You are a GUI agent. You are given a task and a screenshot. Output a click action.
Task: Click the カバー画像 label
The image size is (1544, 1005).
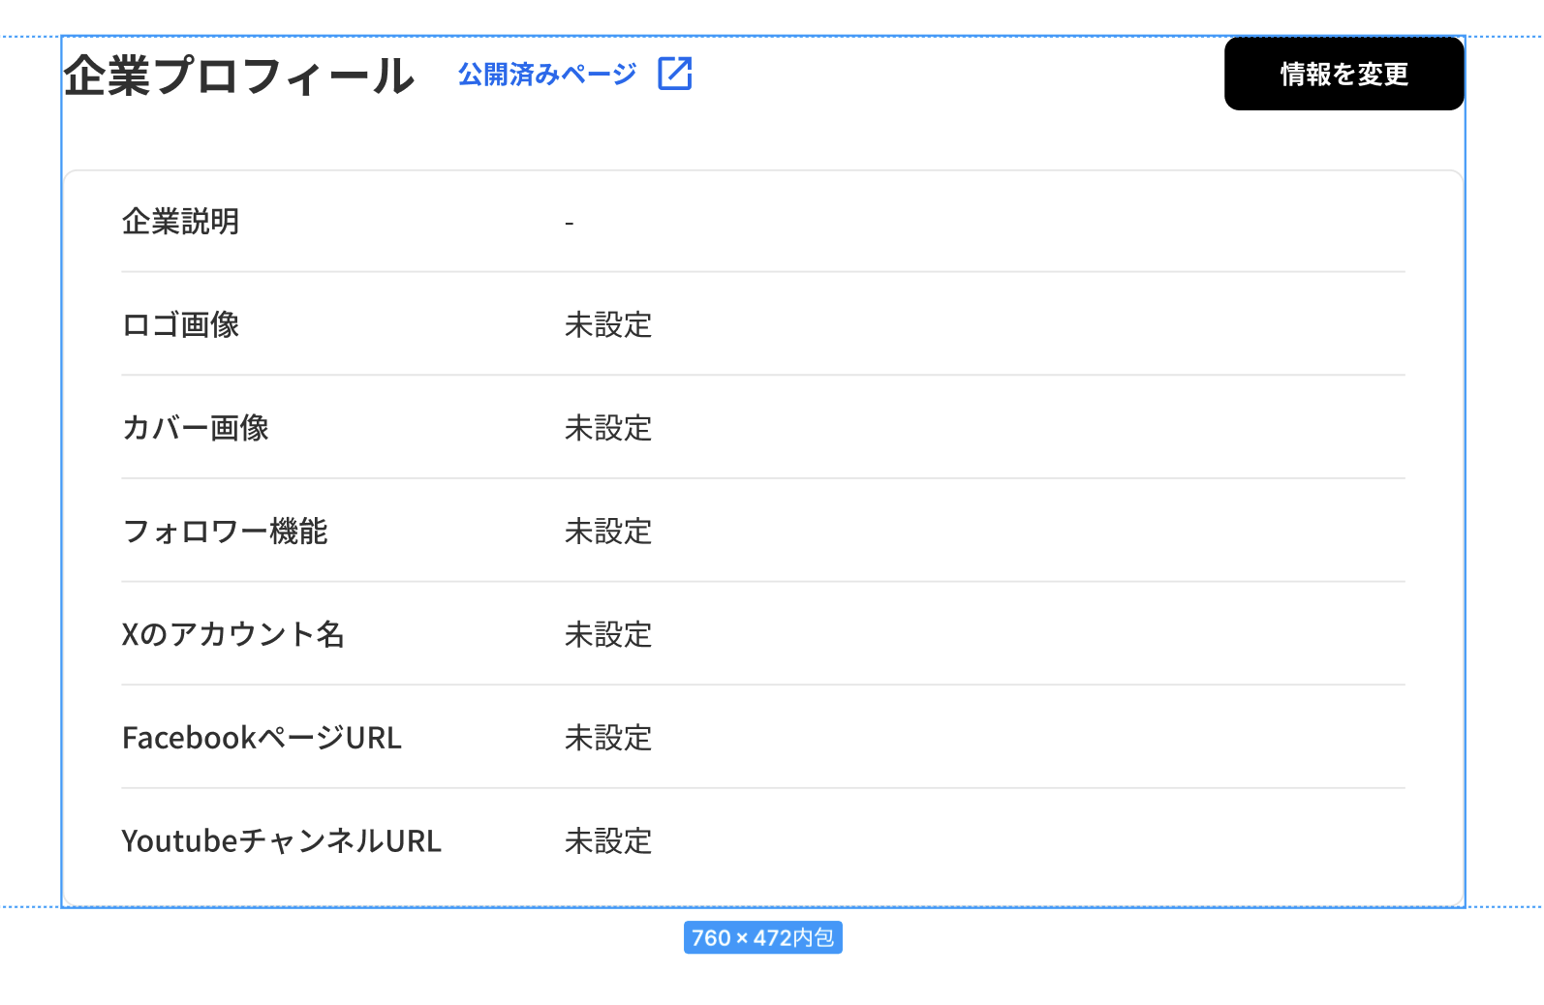[195, 428]
